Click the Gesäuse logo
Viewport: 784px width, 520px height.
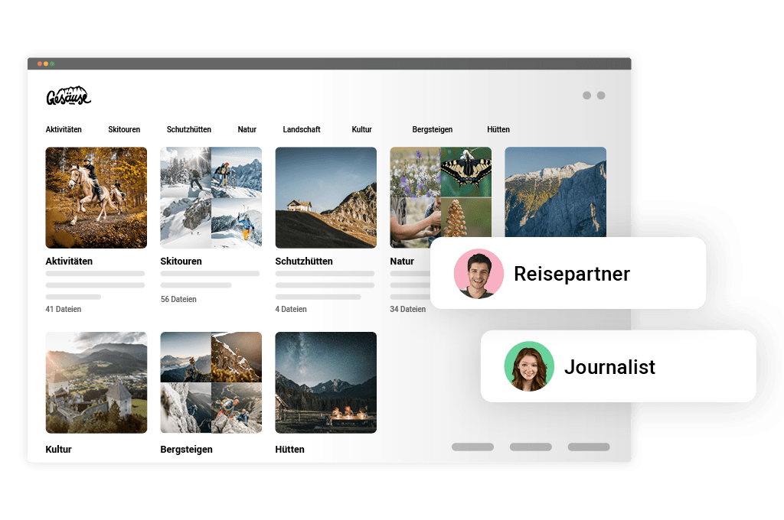[x=68, y=96]
